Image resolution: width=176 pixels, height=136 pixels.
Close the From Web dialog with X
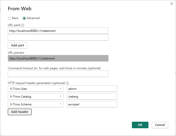click(x=172, y=4)
